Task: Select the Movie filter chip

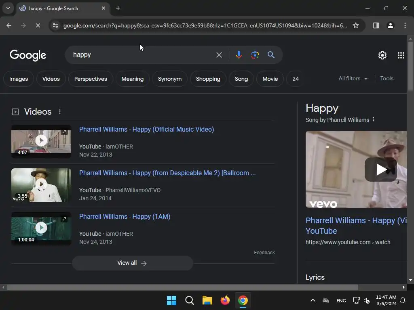Action: coord(270,79)
